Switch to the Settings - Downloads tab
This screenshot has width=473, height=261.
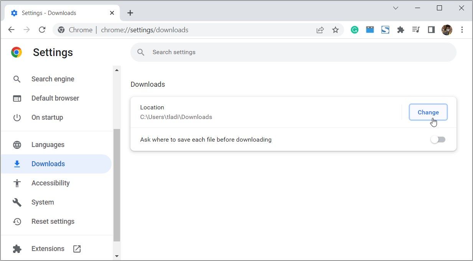[x=58, y=13]
